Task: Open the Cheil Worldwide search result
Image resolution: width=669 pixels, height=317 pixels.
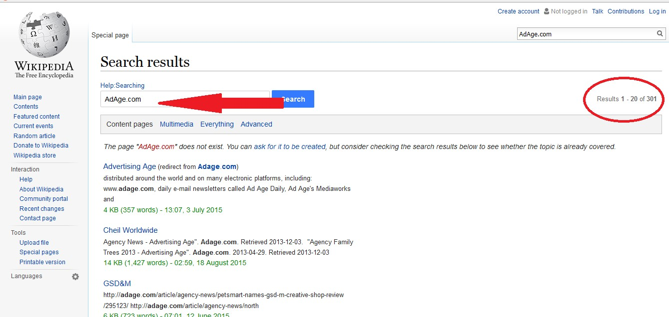Action: pos(130,230)
